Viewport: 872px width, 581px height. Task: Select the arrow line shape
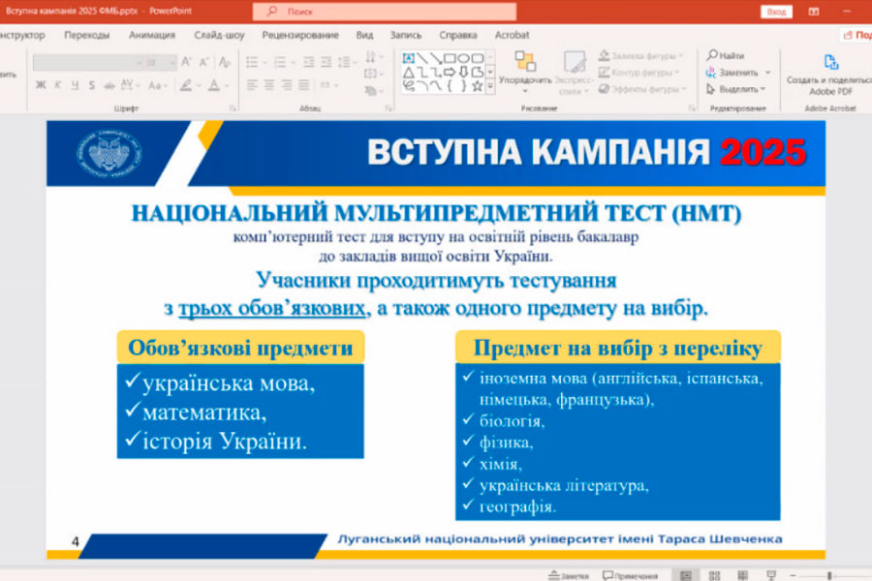click(436, 58)
